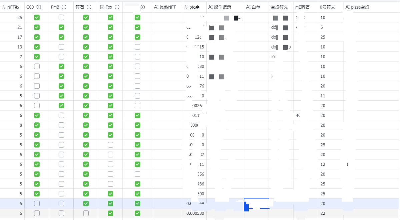Click the NFT数 cell showing 25
400x220 pixels.
(x=12, y=17)
